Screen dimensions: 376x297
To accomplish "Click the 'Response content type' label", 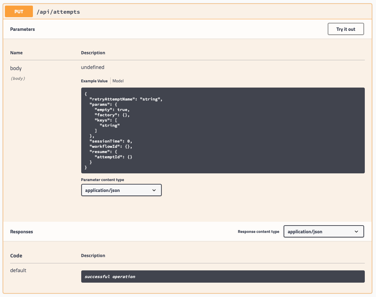I will point(258,232).
